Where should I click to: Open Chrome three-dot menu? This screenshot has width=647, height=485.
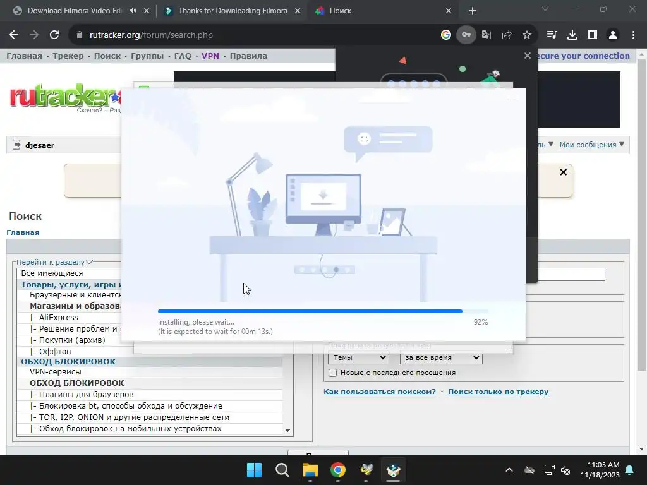coord(633,35)
